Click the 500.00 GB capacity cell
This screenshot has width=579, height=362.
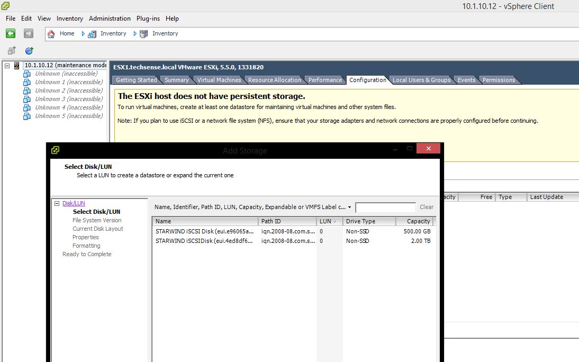(417, 232)
